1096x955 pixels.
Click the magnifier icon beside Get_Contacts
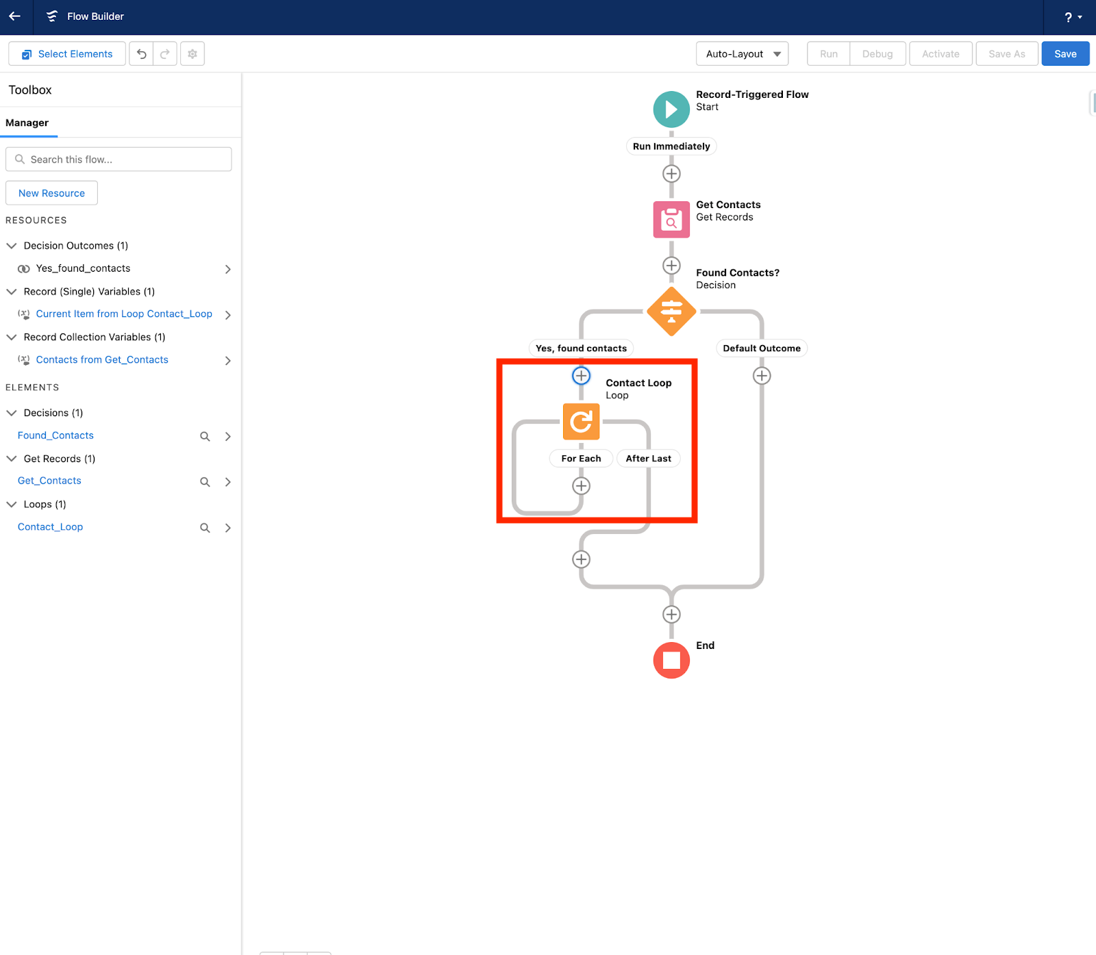tap(204, 481)
